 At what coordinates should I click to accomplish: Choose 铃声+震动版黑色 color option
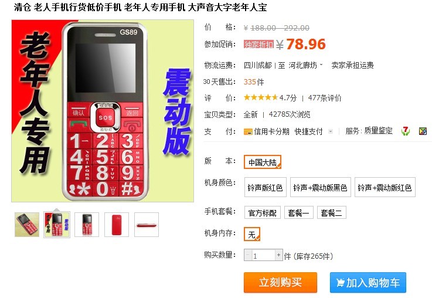click(321, 188)
